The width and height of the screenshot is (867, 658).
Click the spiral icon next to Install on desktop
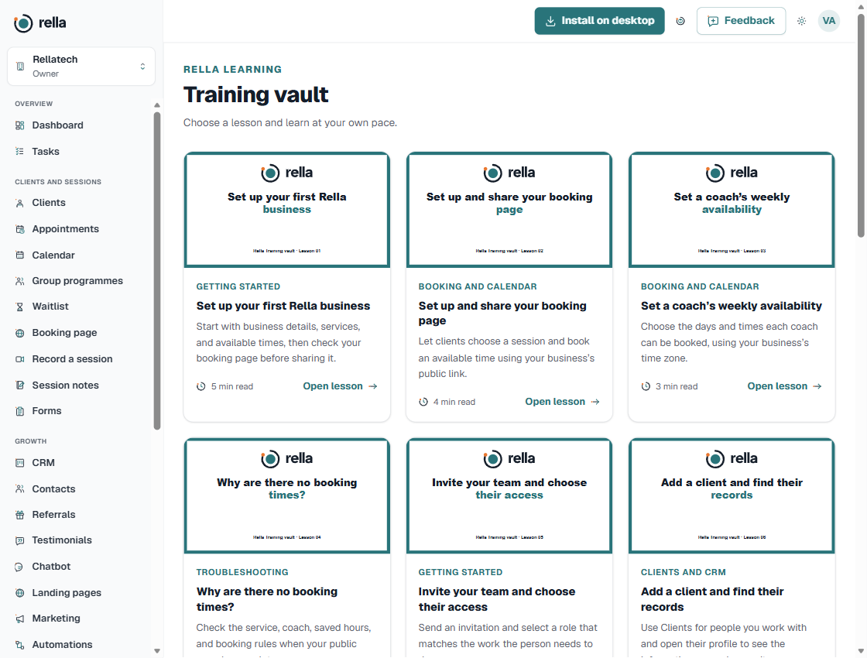[x=680, y=21]
